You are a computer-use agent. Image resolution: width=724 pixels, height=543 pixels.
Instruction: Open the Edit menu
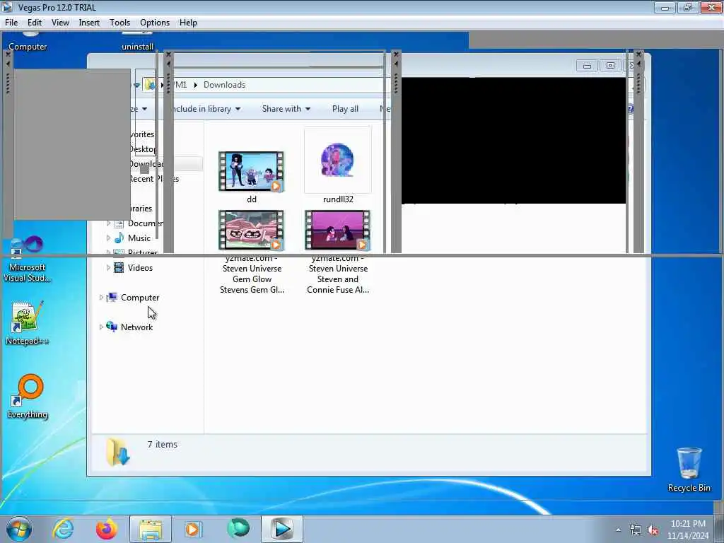35,23
